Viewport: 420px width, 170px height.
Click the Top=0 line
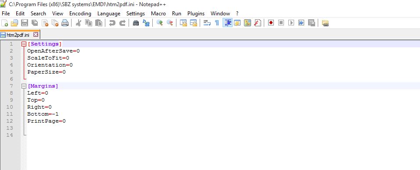coord(36,100)
